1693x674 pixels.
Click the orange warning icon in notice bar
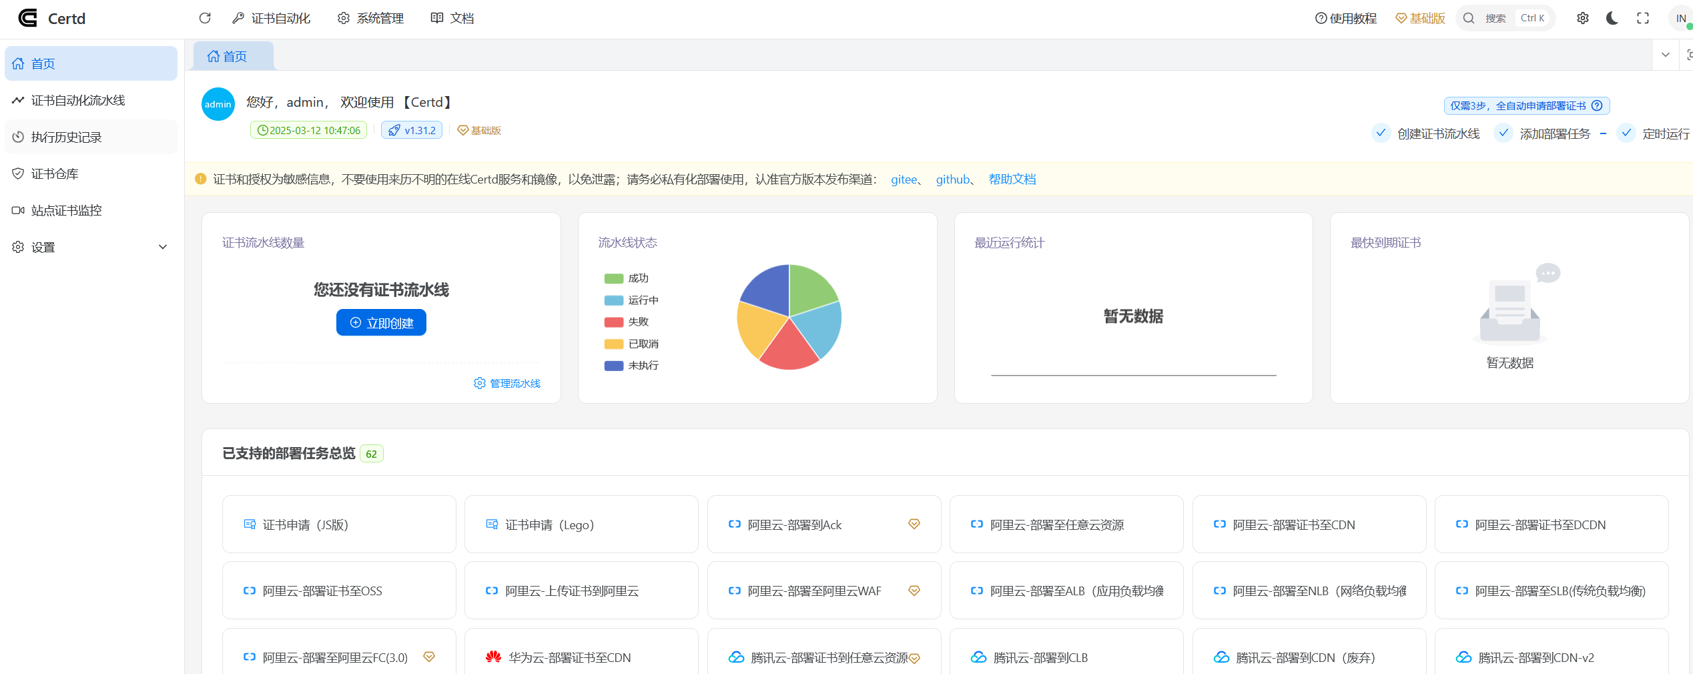pyautogui.click(x=200, y=179)
